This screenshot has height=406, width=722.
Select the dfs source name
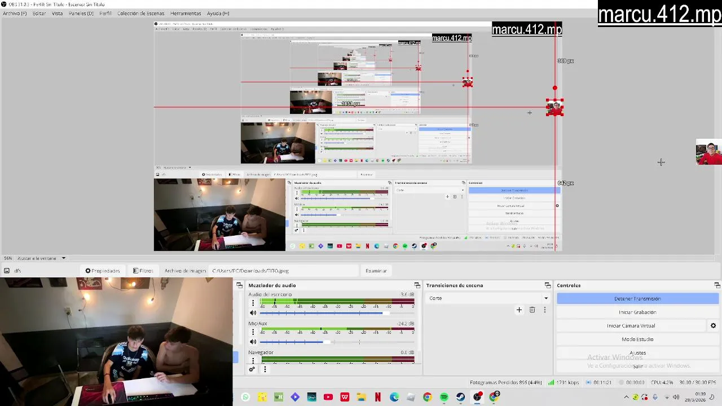coord(17,271)
